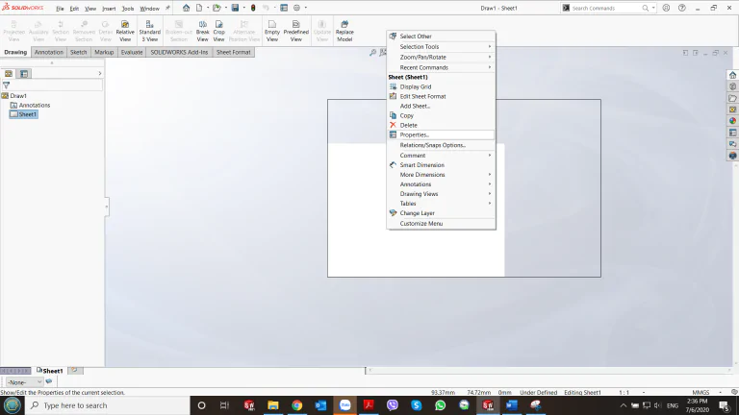This screenshot has width=739, height=415.
Task: Open File Explorer from the taskbar
Action: 273,405
